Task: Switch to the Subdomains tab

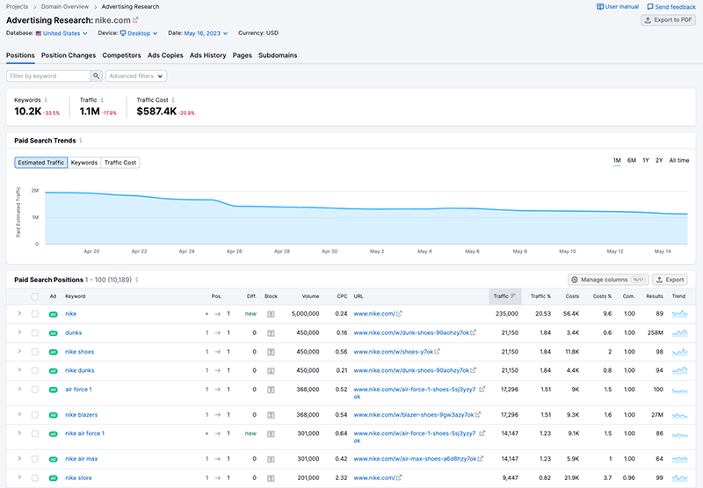Action: click(278, 55)
